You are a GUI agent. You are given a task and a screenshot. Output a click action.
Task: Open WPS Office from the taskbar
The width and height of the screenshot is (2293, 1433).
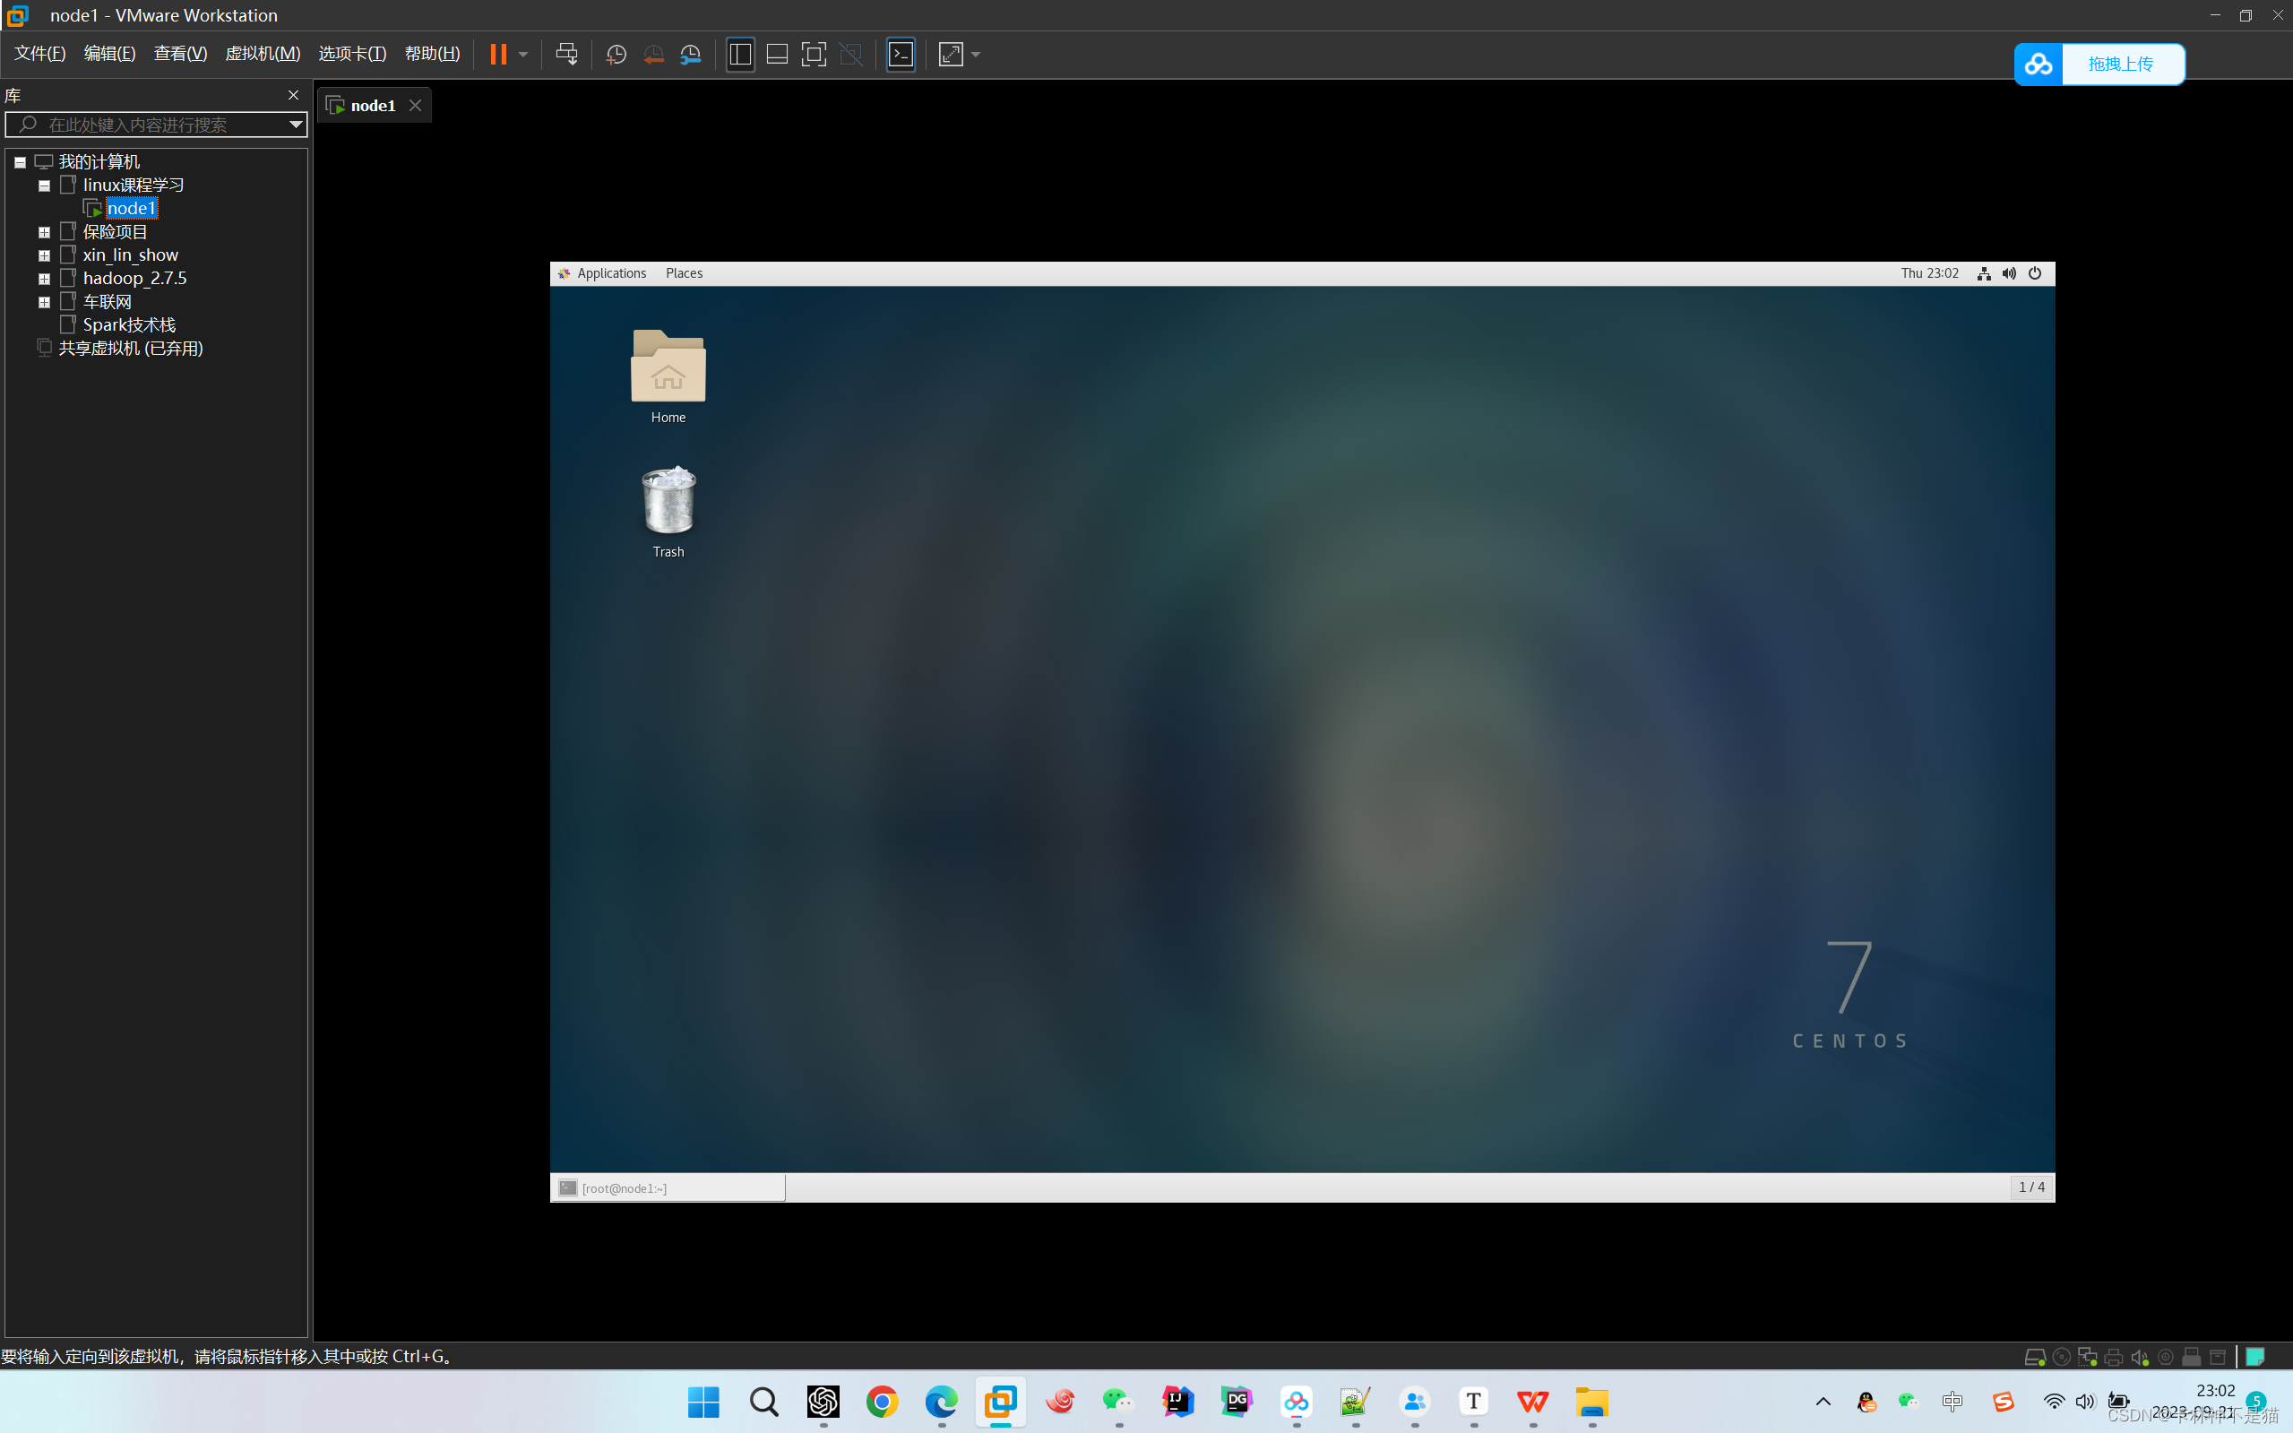[x=1532, y=1401]
